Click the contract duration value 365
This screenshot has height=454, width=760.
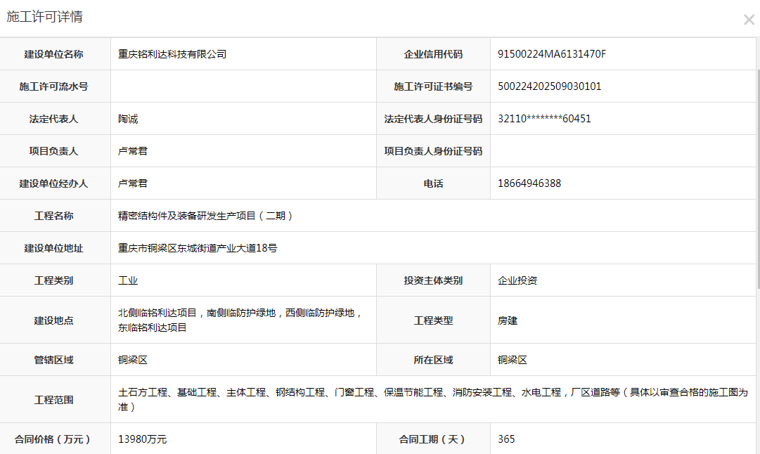click(x=506, y=439)
